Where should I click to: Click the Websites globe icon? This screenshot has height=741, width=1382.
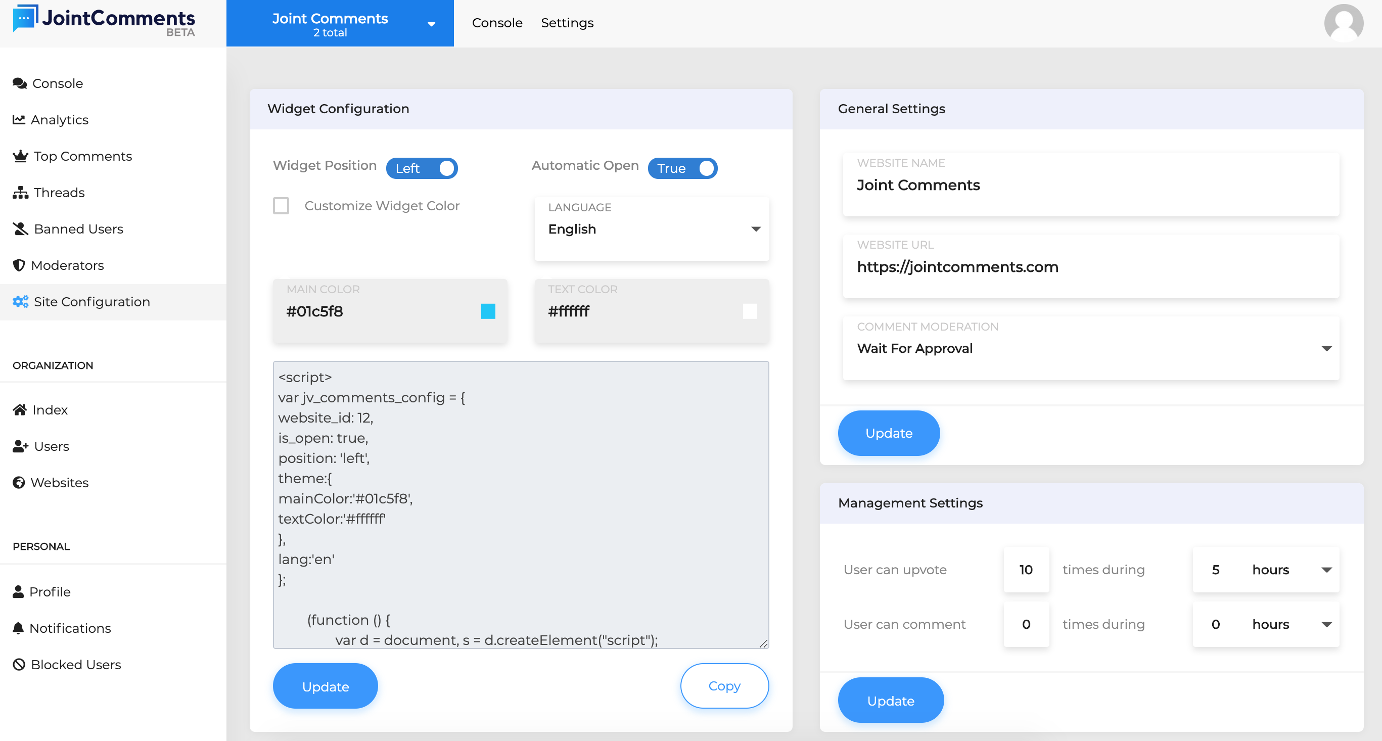pos(19,482)
